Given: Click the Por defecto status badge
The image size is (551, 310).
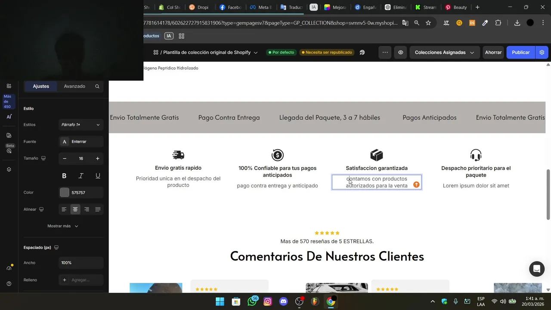Looking at the screenshot, I should 281,53.
